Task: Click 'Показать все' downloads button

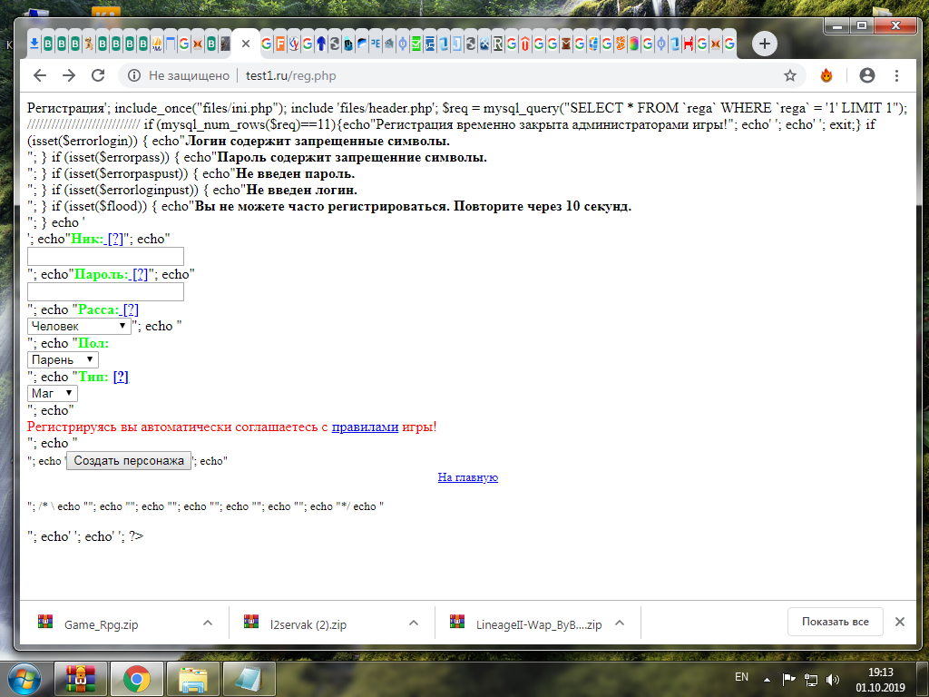Action: pos(835,622)
